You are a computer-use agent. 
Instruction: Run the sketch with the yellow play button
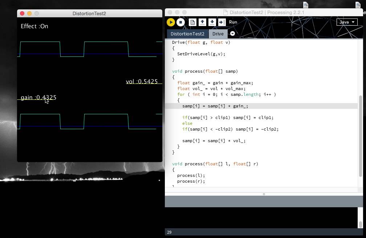[171, 22]
